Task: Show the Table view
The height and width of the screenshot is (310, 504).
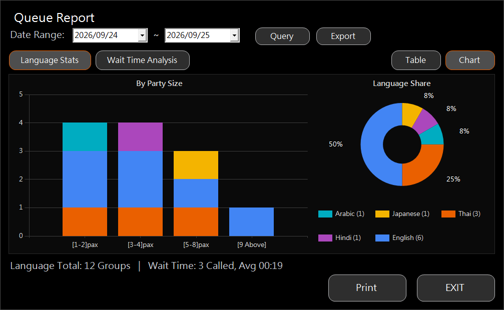Action: (416, 60)
